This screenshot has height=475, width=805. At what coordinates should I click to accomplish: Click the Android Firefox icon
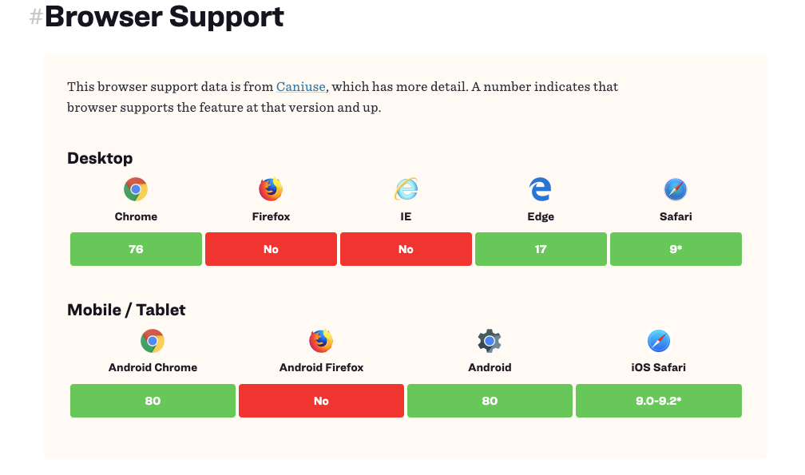pyautogui.click(x=321, y=341)
